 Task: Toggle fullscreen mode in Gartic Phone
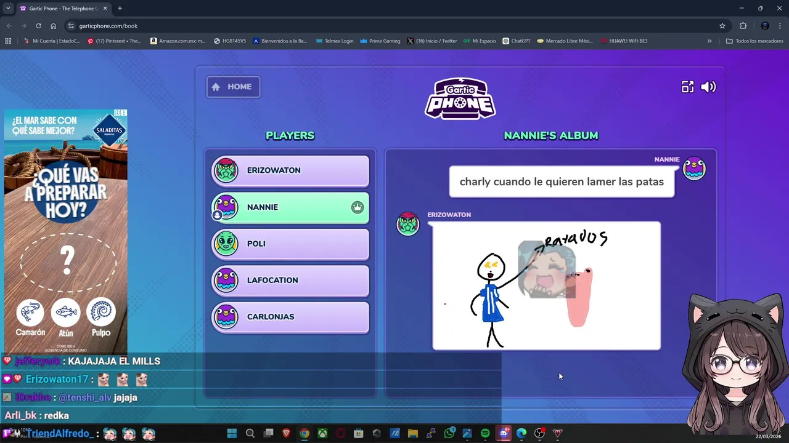687,87
